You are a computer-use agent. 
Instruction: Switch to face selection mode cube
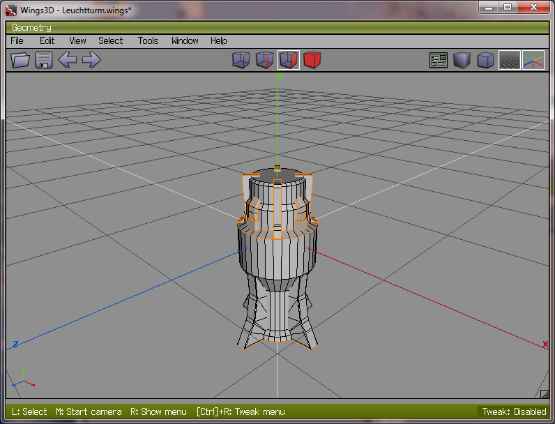[x=288, y=61]
